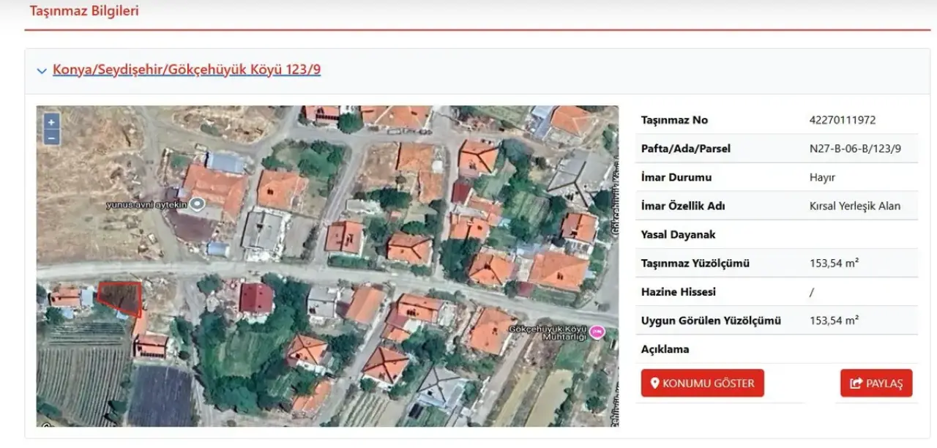This screenshot has width=937, height=448.
Task: Click the location pin icon in Konumu Göster
Action: click(x=655, y=383)
